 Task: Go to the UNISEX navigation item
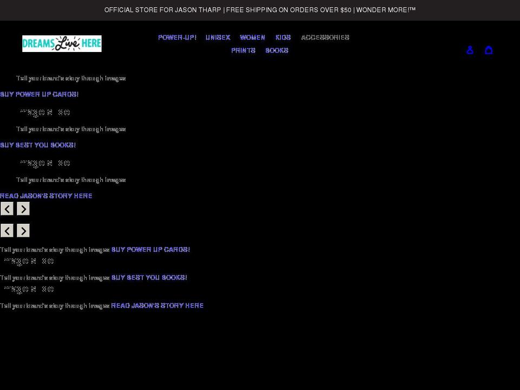(x=218, y=37)
